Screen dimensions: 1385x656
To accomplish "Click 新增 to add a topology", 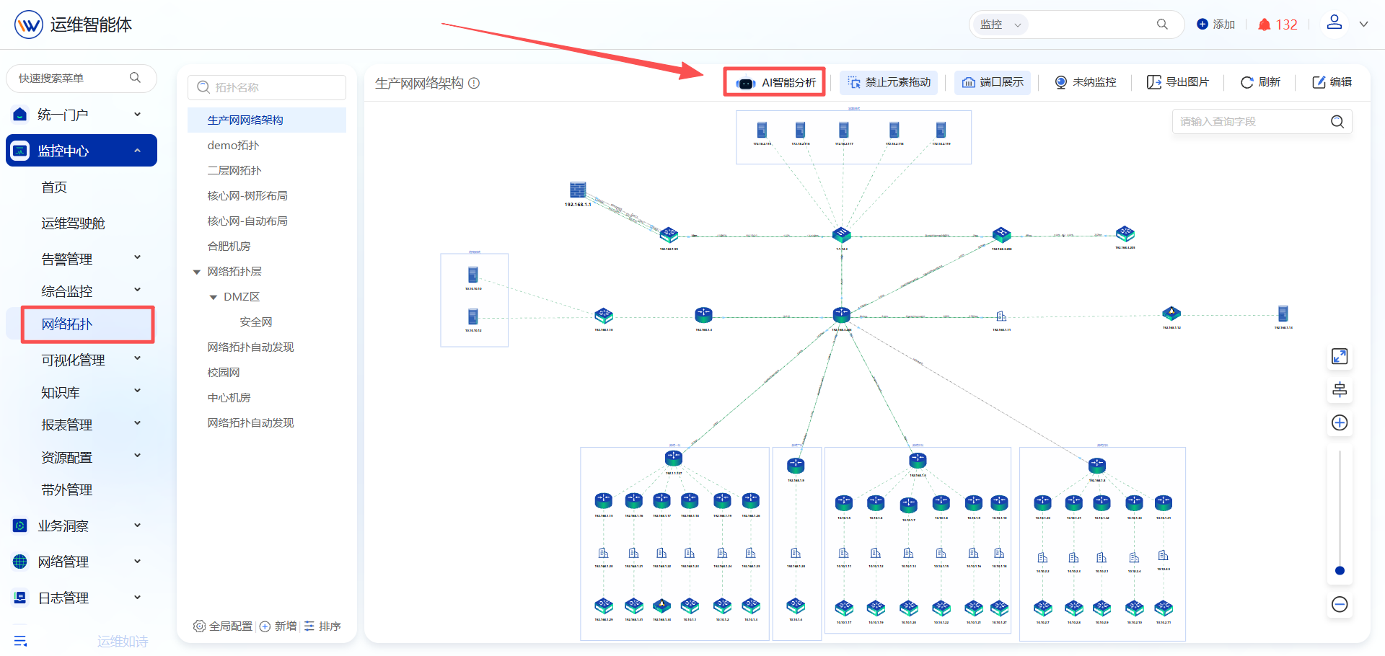I will [x=278, y=626].
